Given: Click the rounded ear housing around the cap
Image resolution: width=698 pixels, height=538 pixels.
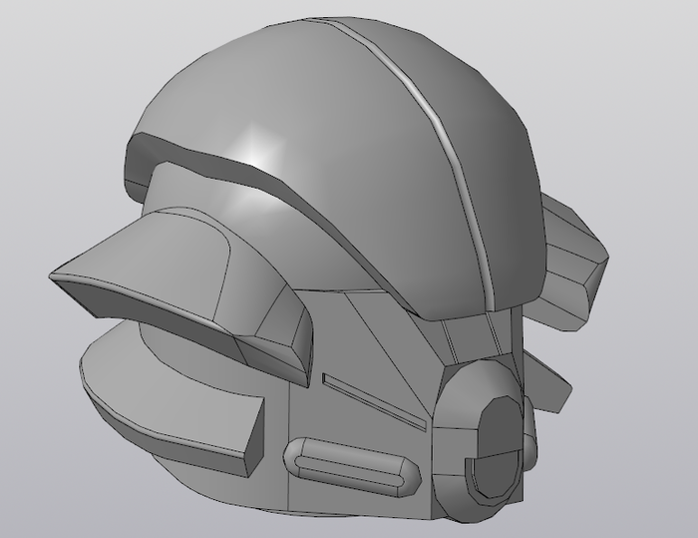Looking at the screenshot, I should tap(461, 399).
